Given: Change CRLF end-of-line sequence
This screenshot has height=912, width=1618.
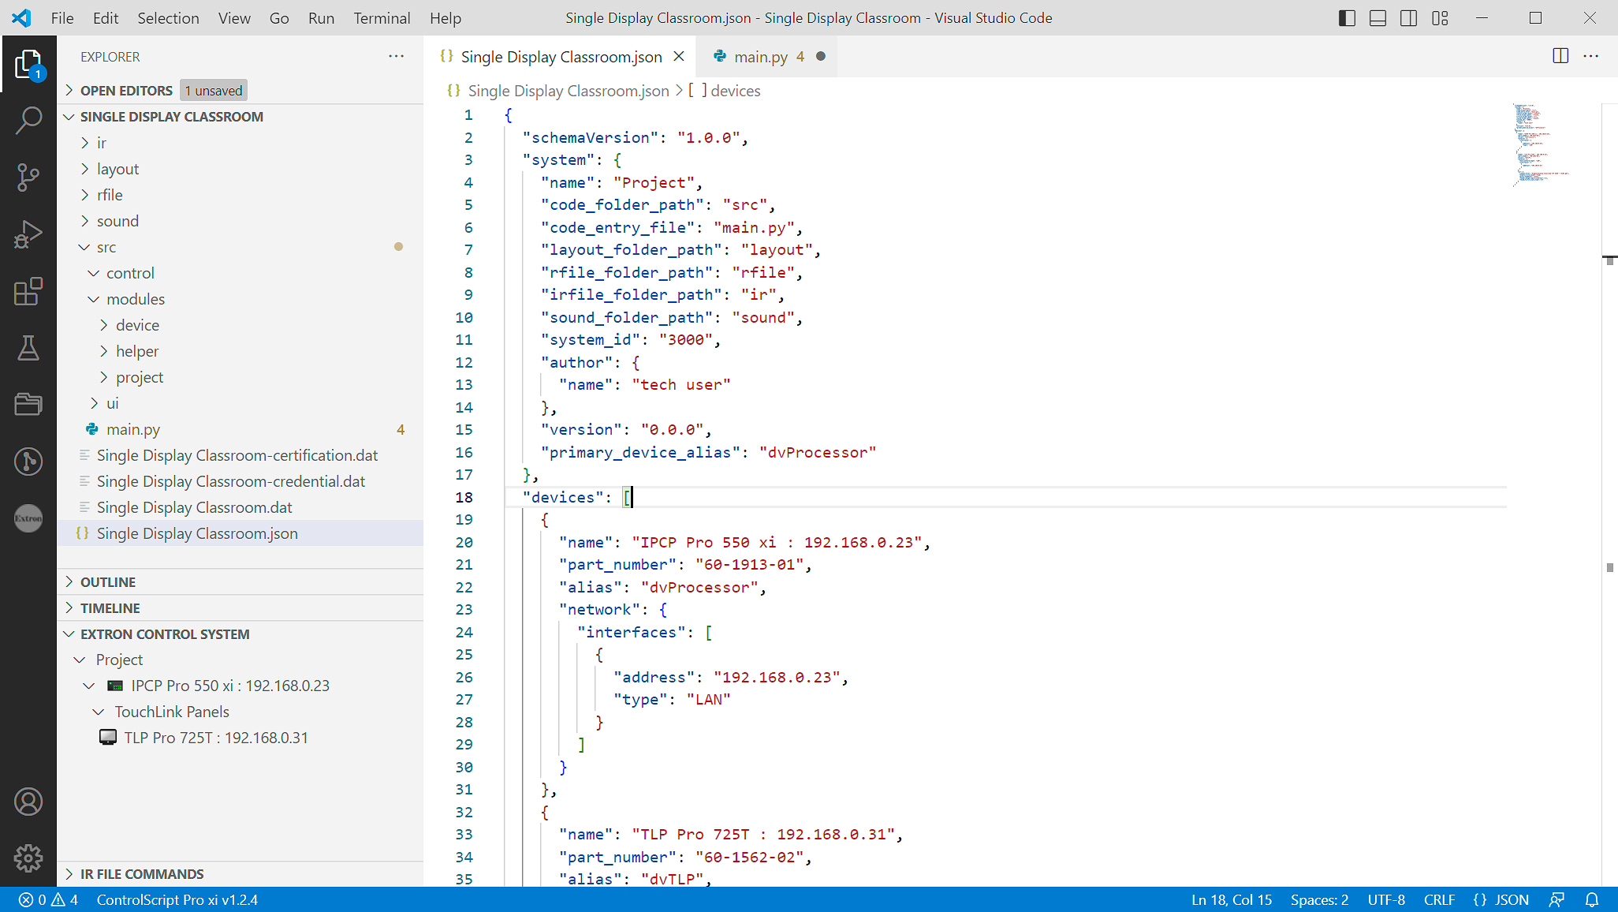Looking at the screenshot, I should (x=1439, y=900).
